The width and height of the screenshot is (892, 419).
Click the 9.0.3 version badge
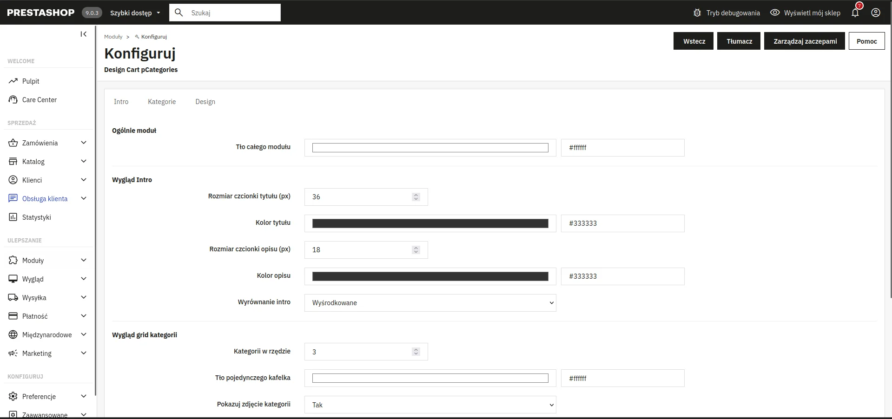(x=92, y=13)
